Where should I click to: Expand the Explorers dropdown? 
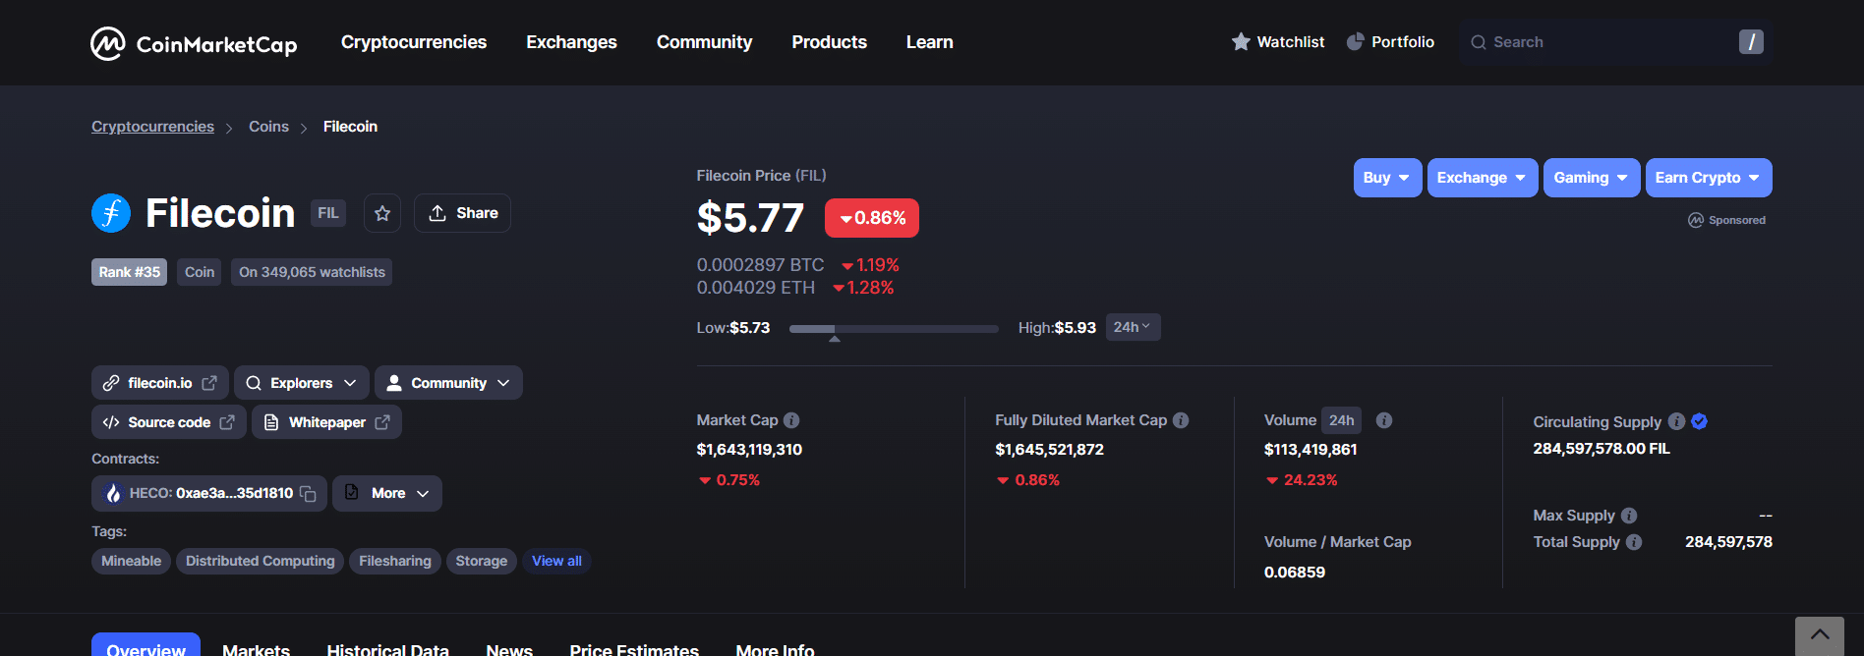302,383
